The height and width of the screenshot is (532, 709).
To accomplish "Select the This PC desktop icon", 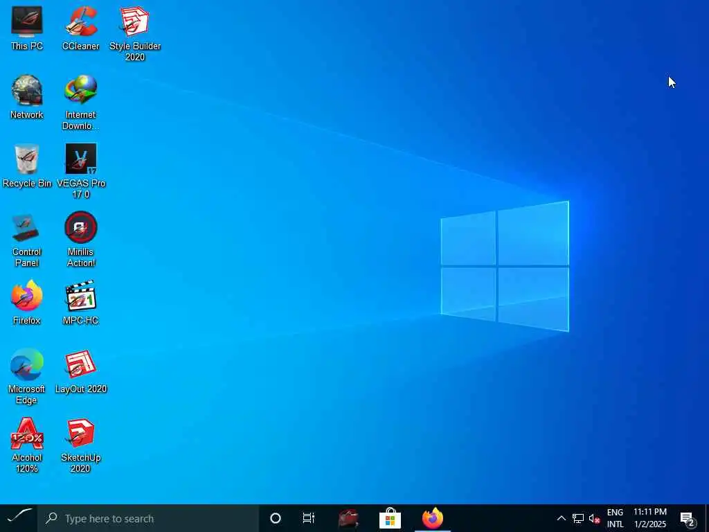I will point(27,28).
